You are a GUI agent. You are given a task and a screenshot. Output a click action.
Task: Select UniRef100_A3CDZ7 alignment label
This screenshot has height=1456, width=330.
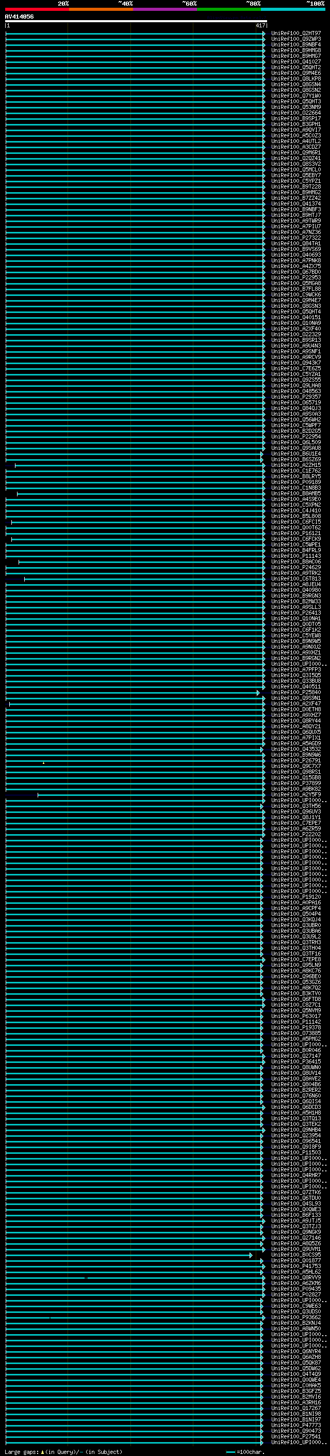[x=295, y=147]
